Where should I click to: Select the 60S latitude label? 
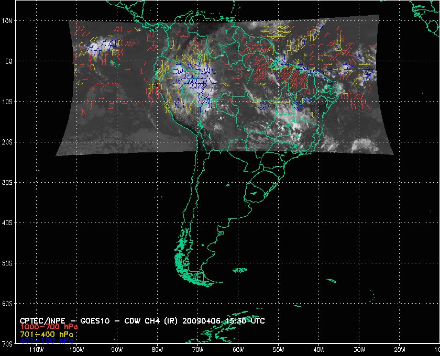click(x=7, y=304)
